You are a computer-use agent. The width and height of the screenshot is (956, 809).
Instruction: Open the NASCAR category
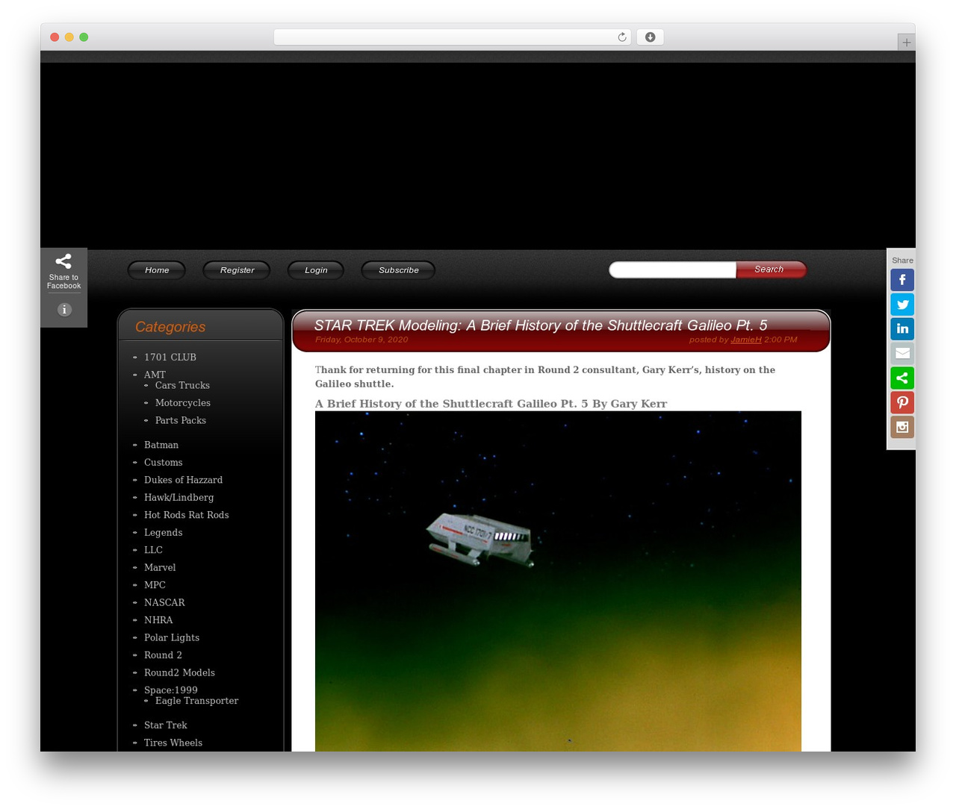click(x=164, y=603)
